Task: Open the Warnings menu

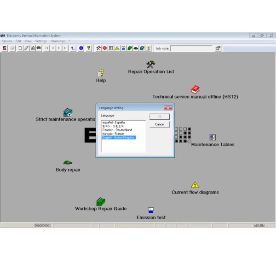Action: [57, 41]
